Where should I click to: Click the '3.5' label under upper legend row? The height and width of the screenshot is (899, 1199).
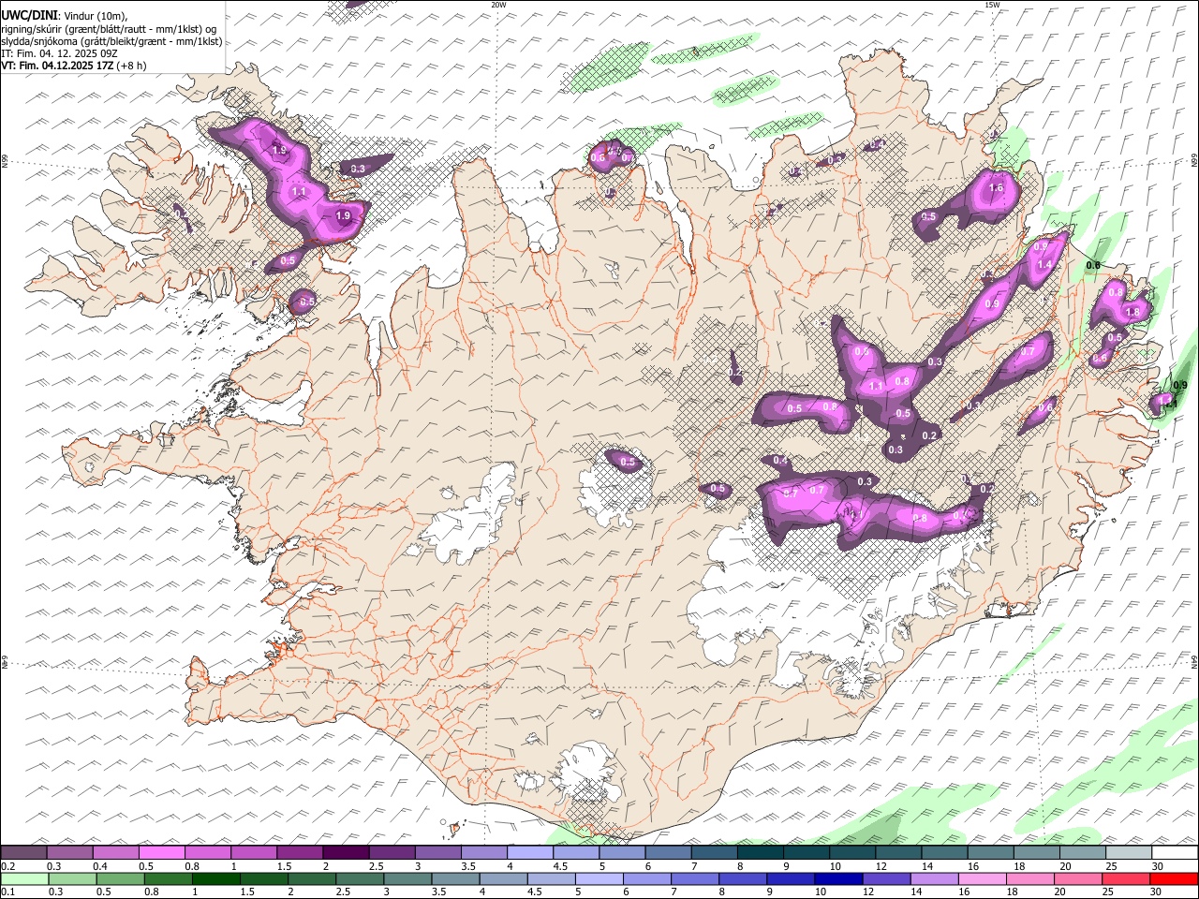point(468,866)
